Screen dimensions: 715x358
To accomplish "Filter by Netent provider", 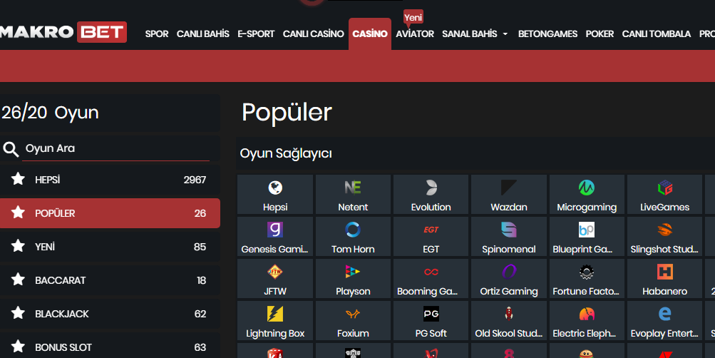I will tap(353, 194).
